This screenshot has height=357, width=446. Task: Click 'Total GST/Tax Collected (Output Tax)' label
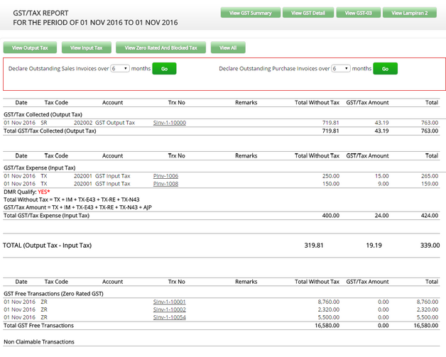[50, 131]
